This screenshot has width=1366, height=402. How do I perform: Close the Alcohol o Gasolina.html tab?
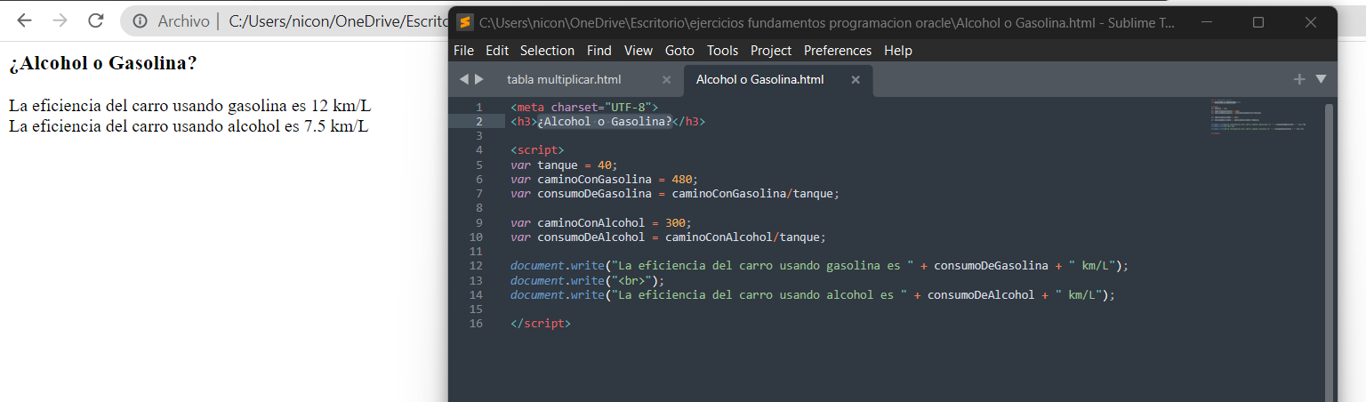tap(856, 79)
